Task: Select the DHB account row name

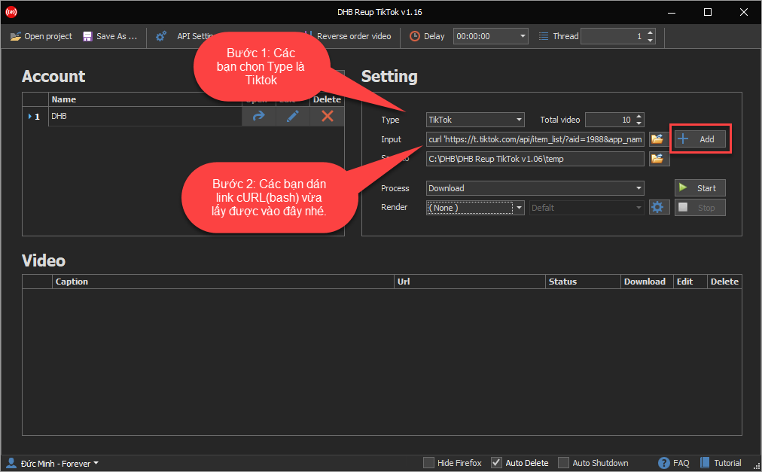Action: (x=145, y=116)
